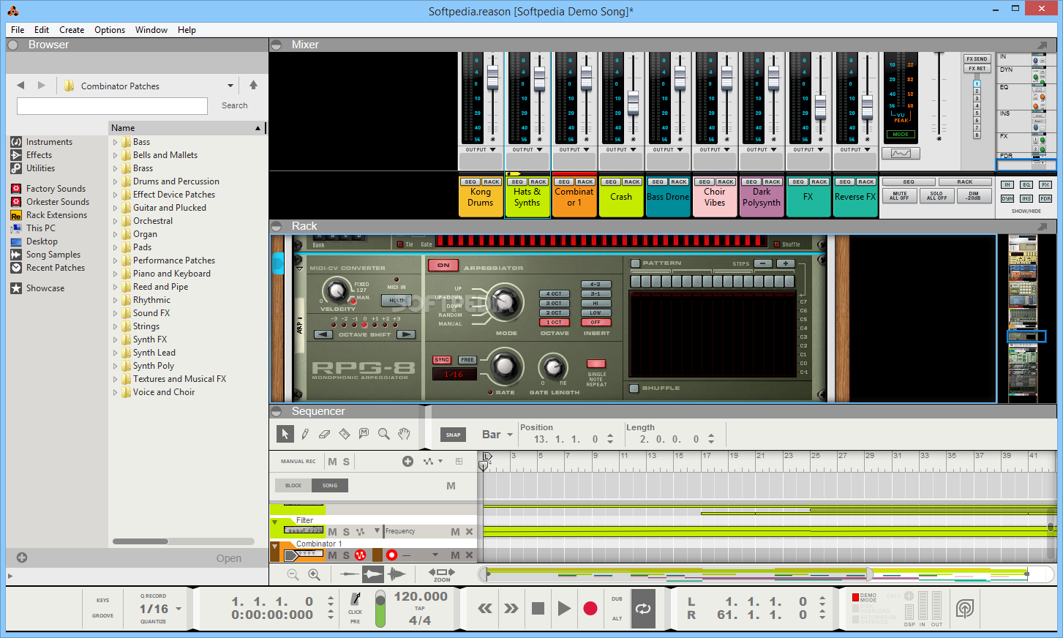Screen dimensions: 1063x638
Task: Toggle the Loop button in transport
Action: pos(643,608)
